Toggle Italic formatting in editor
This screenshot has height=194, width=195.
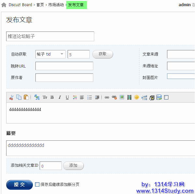point(59,97)
